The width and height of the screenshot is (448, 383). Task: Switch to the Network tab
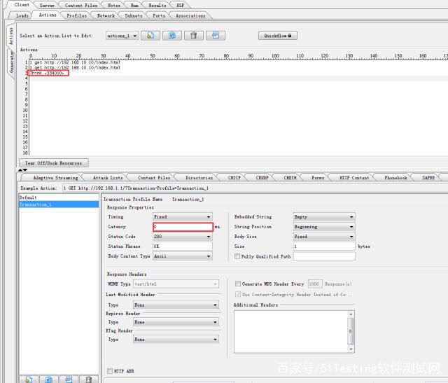pos(106,15)
